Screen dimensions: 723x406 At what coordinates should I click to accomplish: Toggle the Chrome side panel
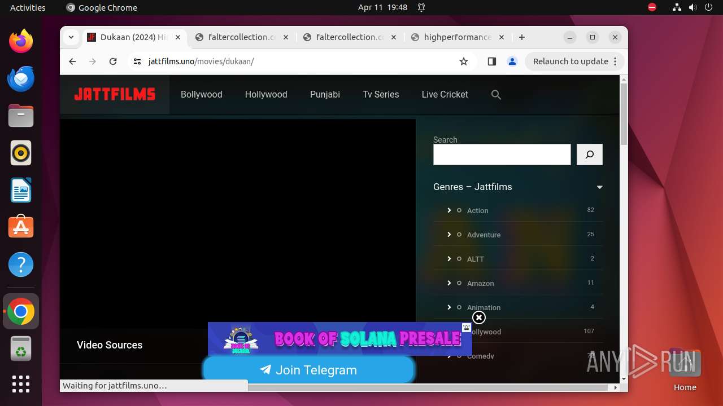pyautogui.click(x=491, y=61)
